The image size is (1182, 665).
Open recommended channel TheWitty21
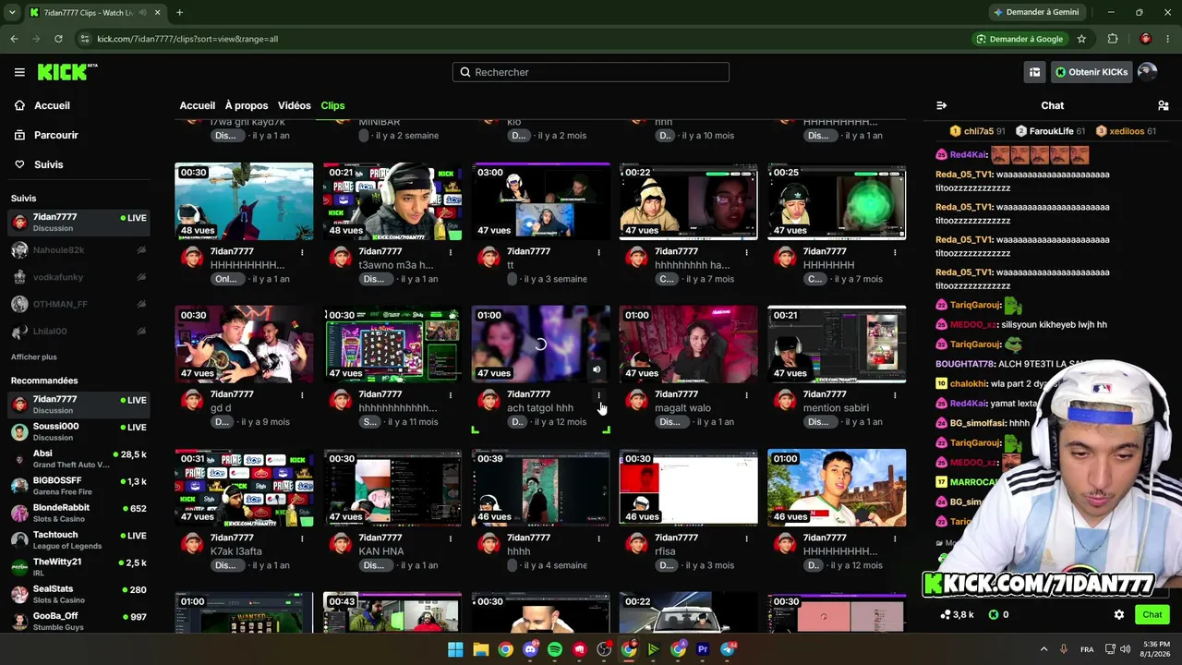[78, 567]
